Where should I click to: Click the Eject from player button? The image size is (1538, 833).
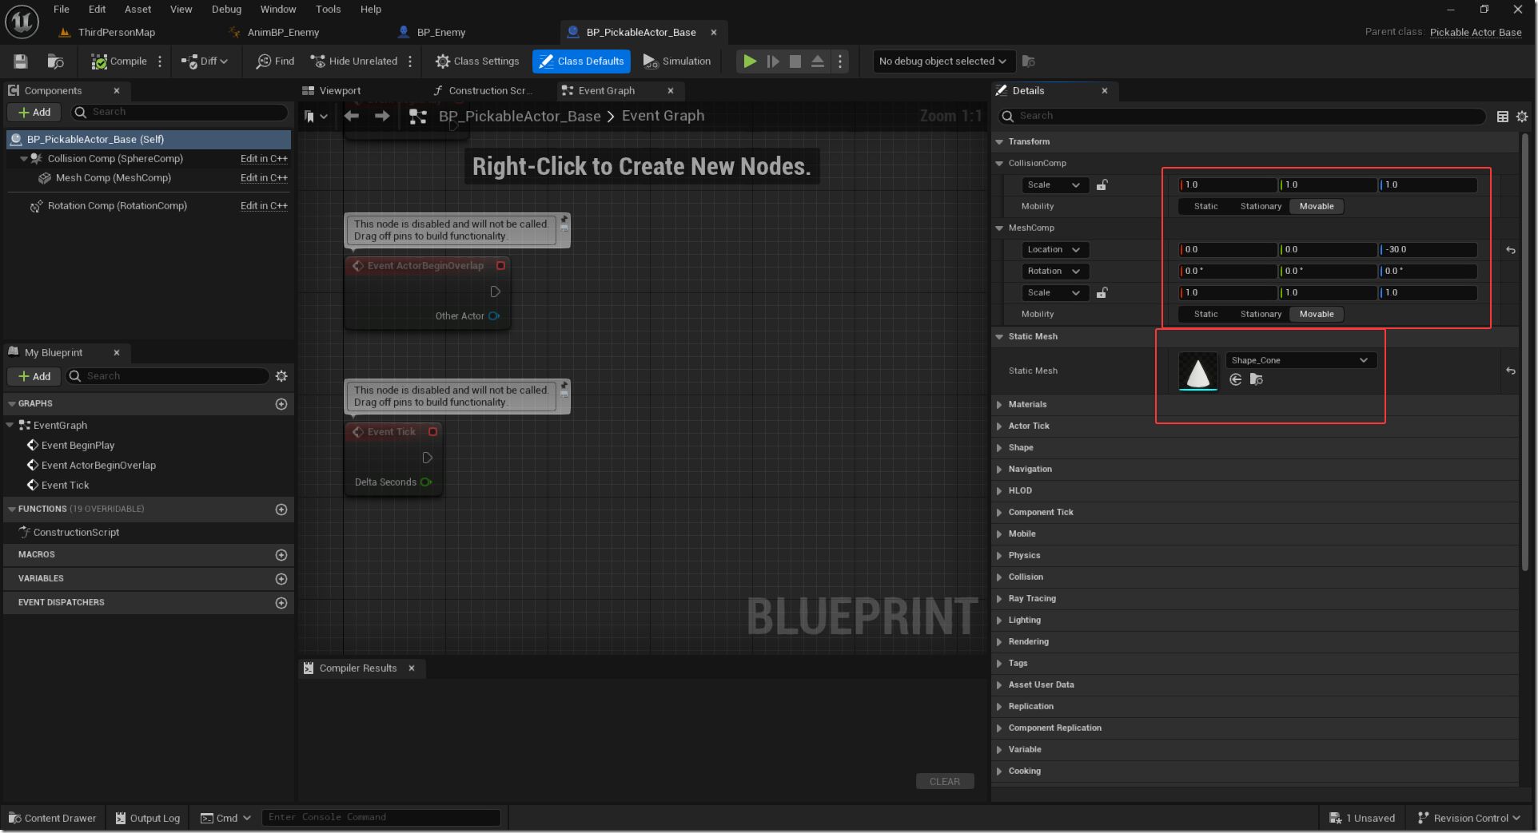pyautogui.click(x=818, y=61)
